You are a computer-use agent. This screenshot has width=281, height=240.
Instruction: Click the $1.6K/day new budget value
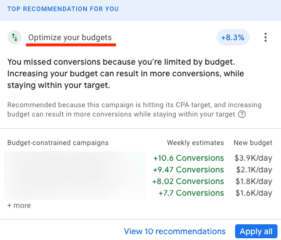point(254,193)
